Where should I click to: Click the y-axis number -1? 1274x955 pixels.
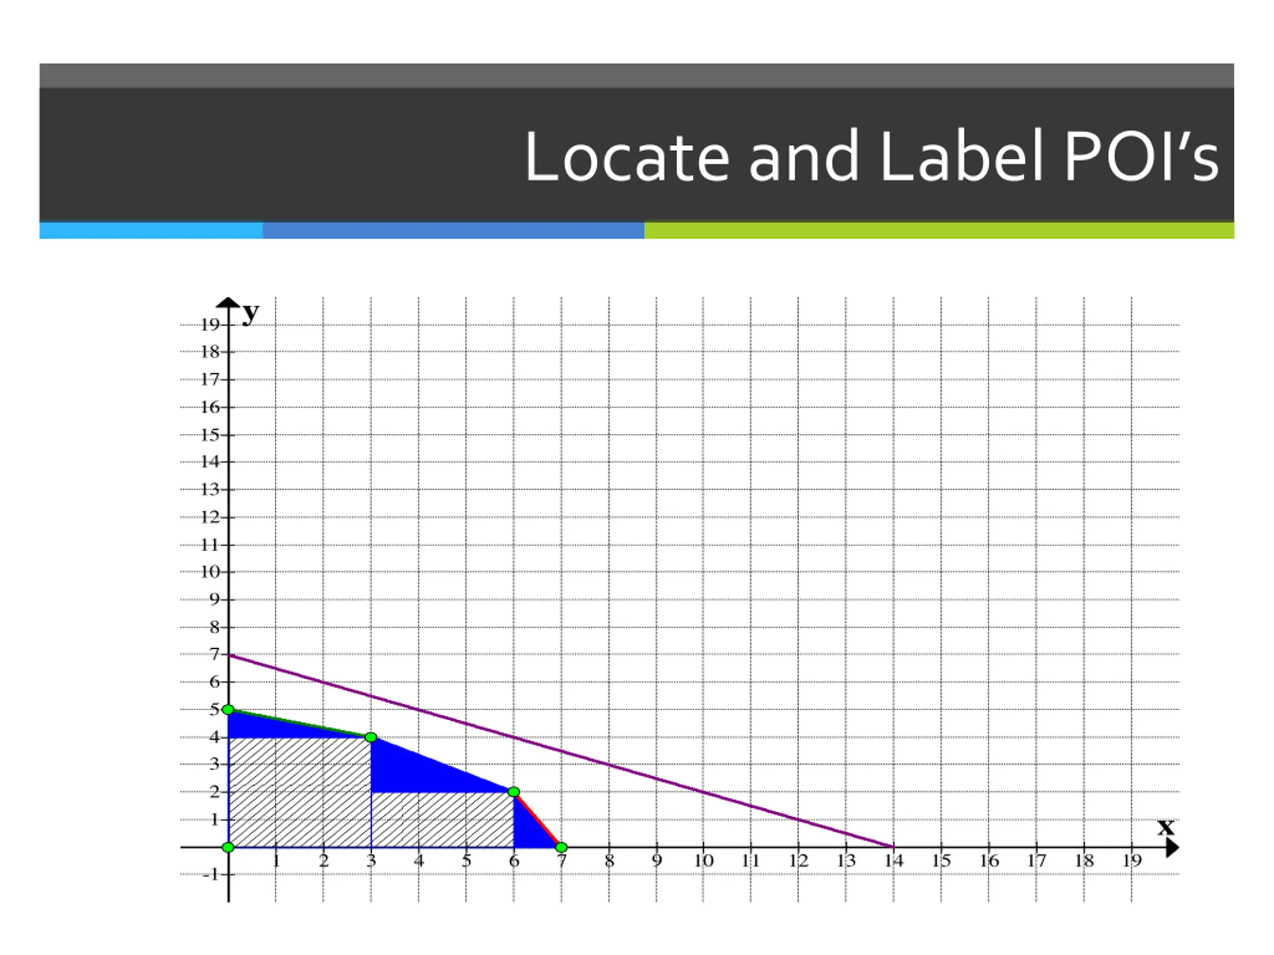(x=211, y=875)
